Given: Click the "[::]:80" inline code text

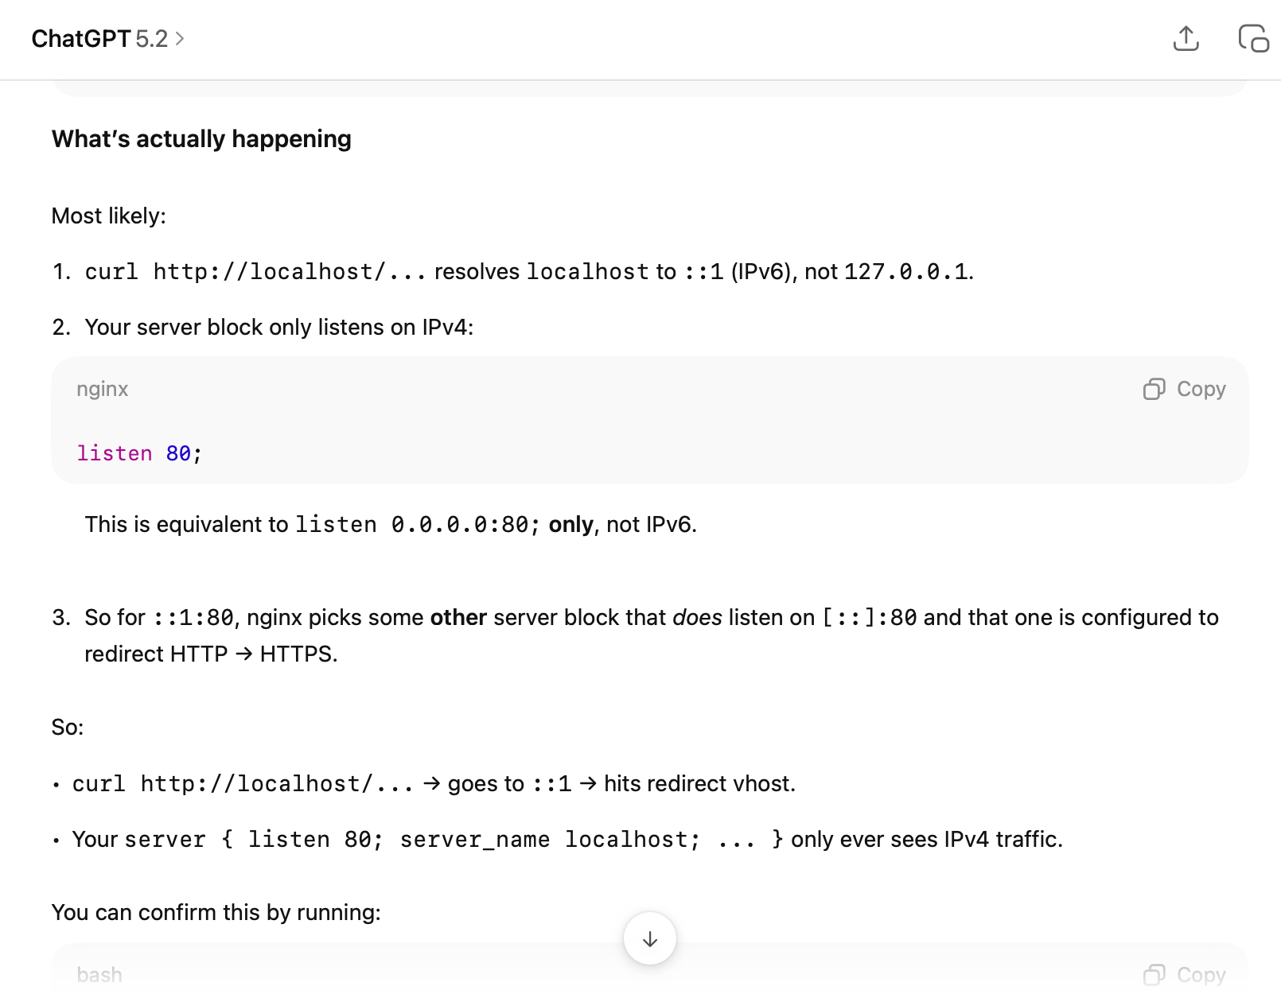Looking at the screenshot, I should (869, 618).
